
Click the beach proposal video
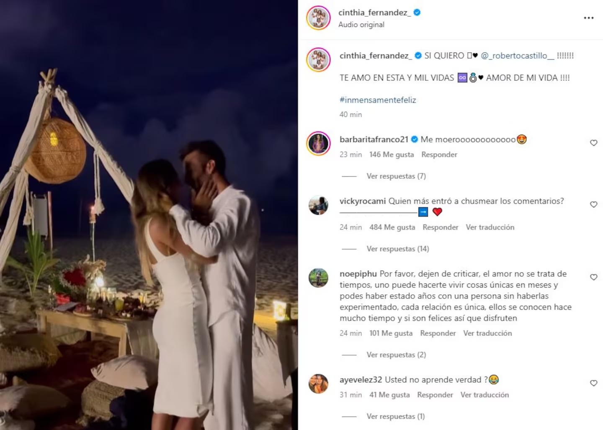pyautogui.click(x=149, y=215)
